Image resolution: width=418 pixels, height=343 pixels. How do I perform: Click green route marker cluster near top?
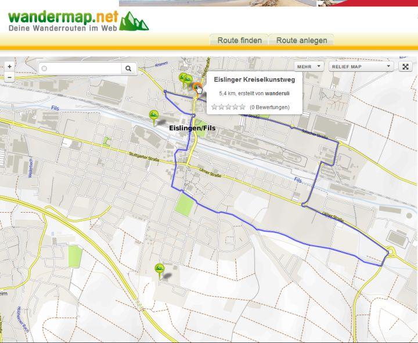tap(185, 78)
